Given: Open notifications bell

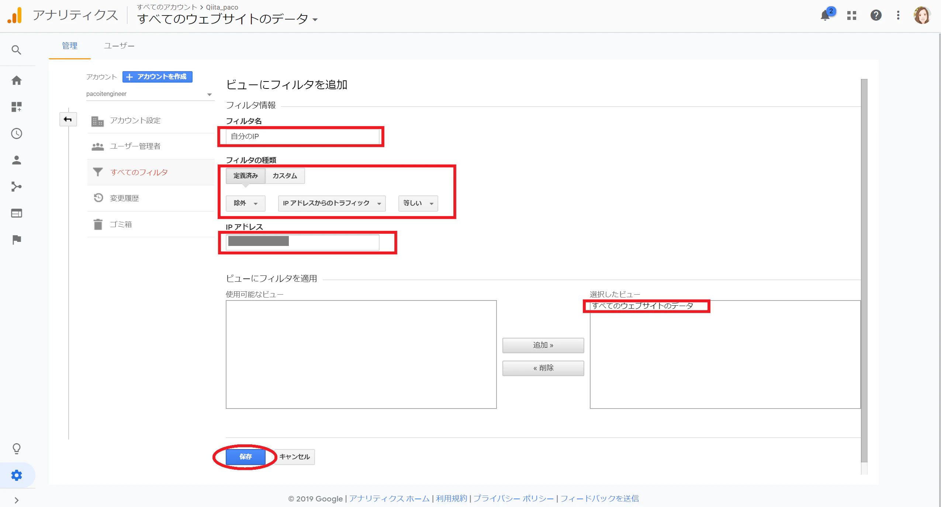Looking at the screenshot, I should [x=826, y=15].
